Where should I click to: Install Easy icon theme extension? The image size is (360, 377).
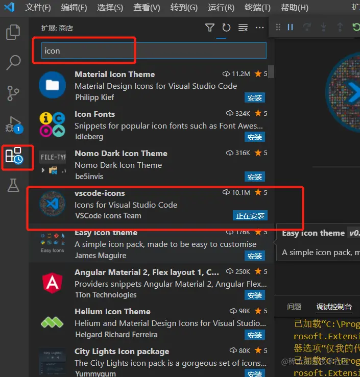pyautogui.click(x=255, y=256)
